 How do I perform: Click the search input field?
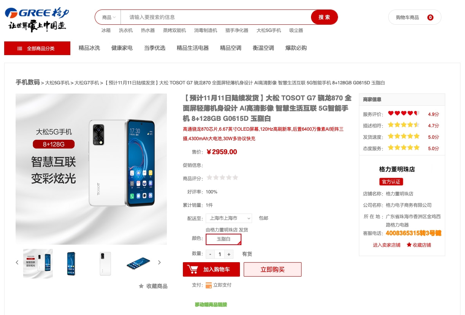point(216,17)
